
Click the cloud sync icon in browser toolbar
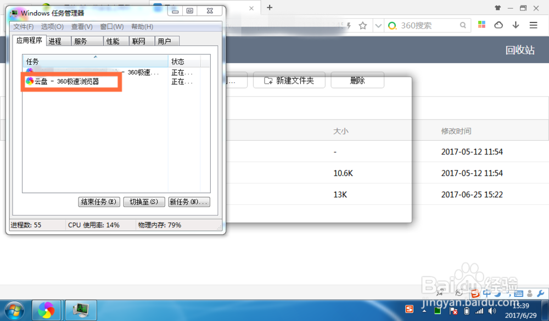coord(498,25)
